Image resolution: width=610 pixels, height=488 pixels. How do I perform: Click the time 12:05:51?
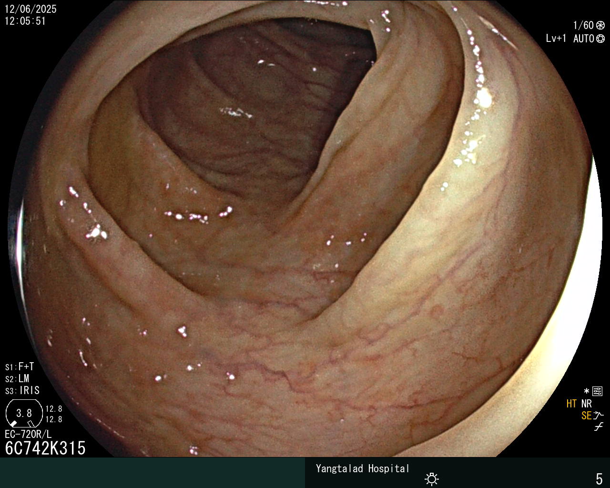25,21
